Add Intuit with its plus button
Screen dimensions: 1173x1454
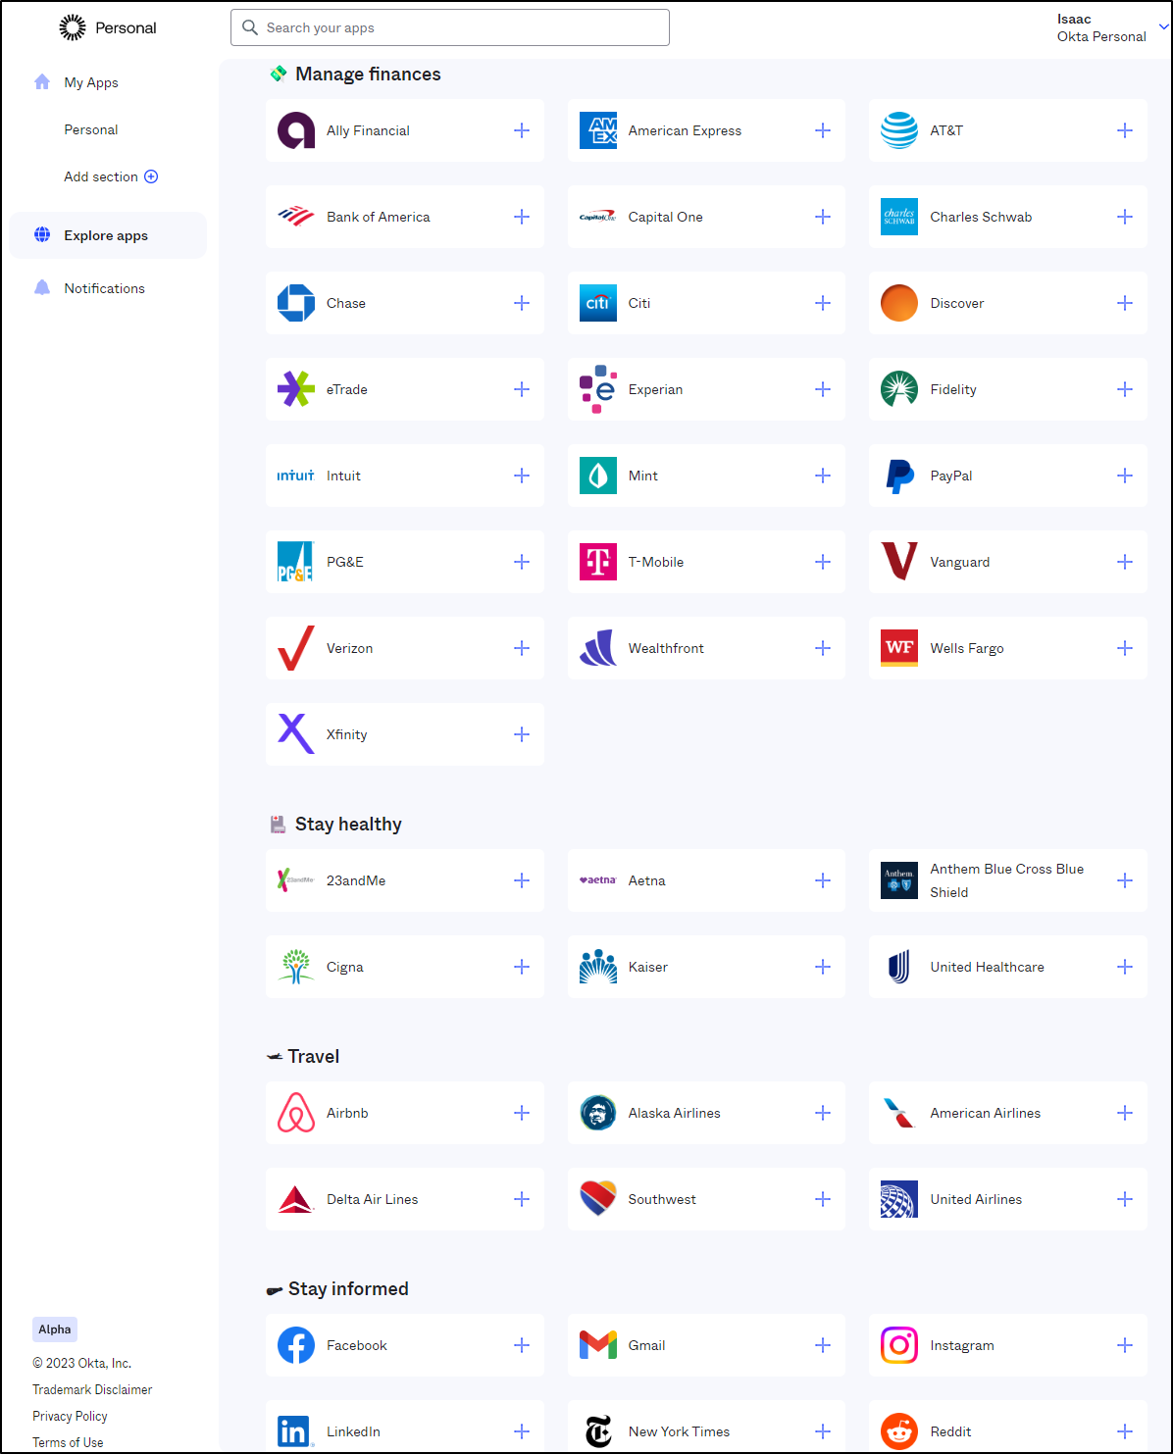[x=522, y=476]
